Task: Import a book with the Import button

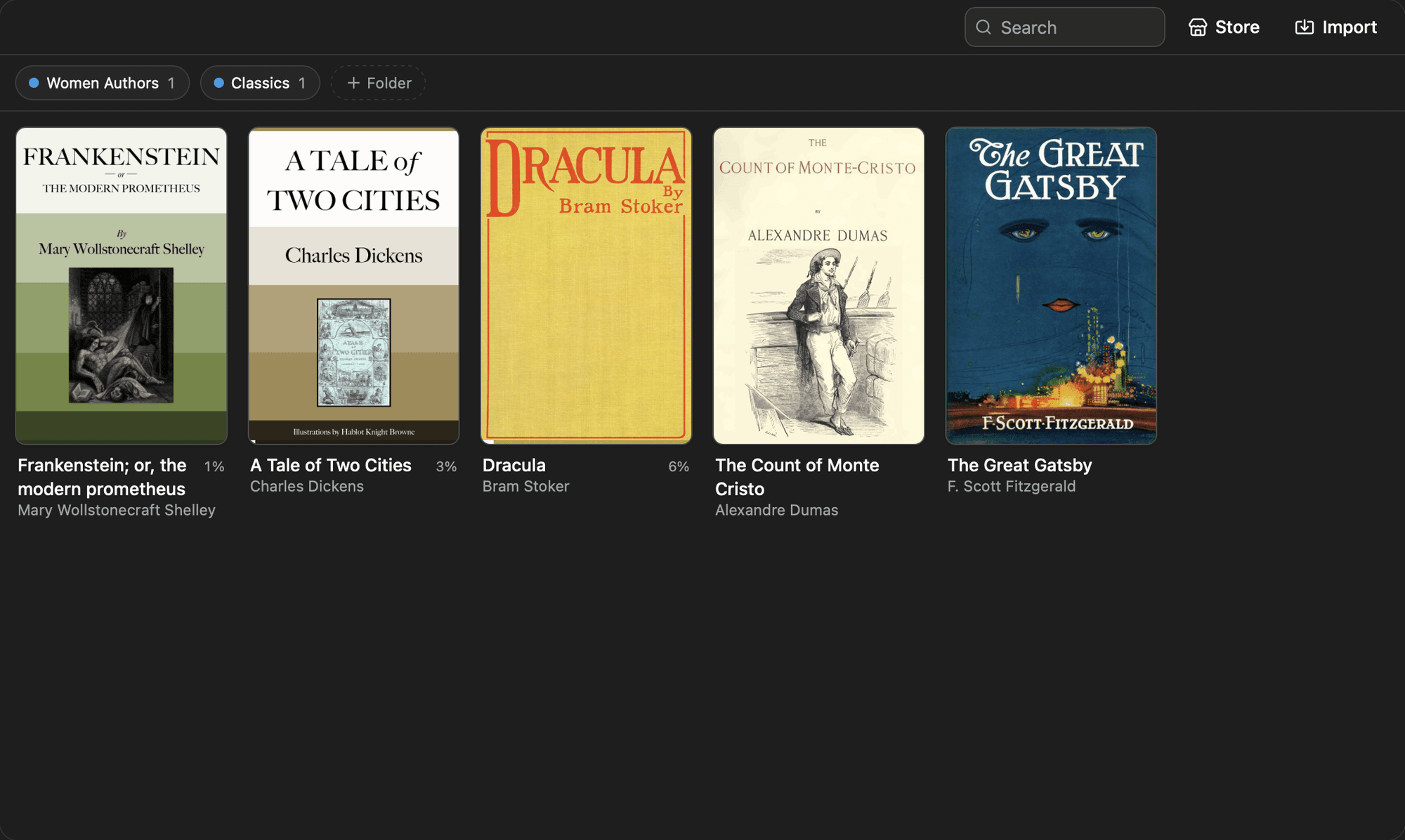Action: (1335, 27)
